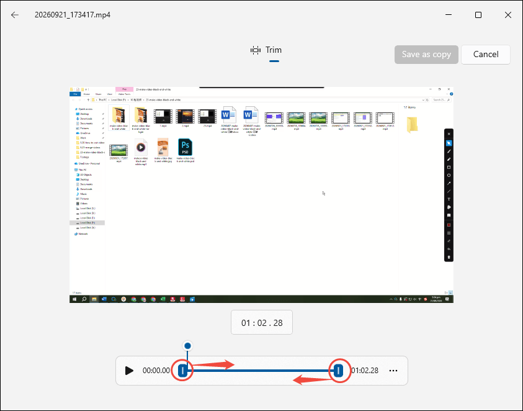Viewport: 523px width, 411px height.
Task: Click the 01 : 02 . 28 duration box
Action: pos(262,322)
